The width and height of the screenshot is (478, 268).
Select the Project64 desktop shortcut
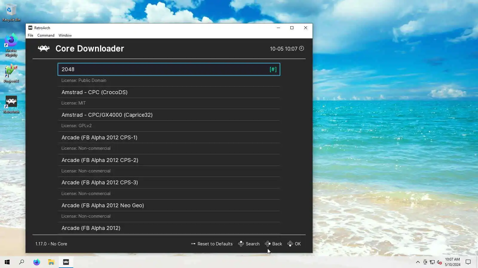(x=11, y=74)
